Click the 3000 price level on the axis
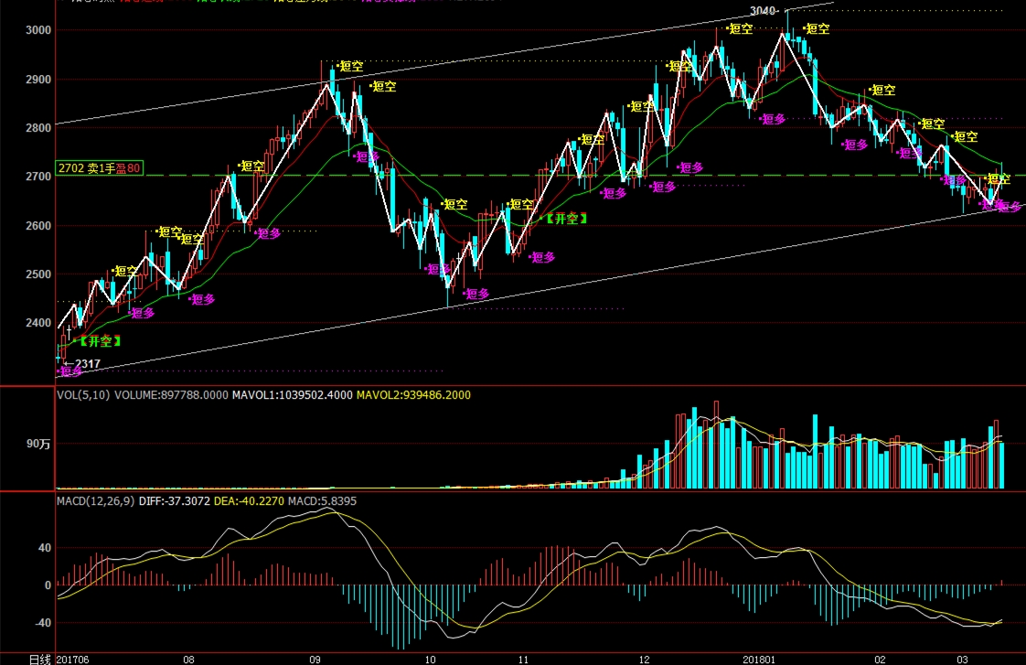This screenshot has width=1026, height=665. click(x=38, y=30)
